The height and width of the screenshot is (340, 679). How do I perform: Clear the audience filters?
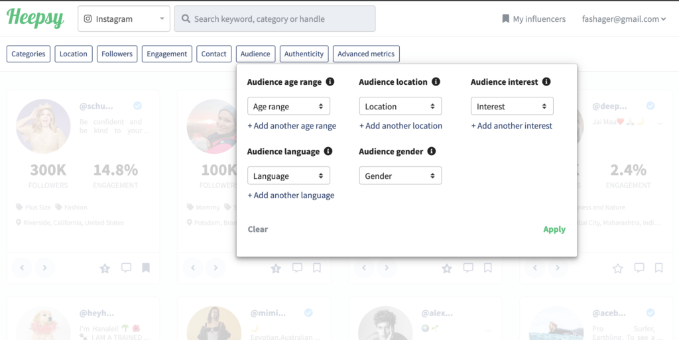point(258,229)
